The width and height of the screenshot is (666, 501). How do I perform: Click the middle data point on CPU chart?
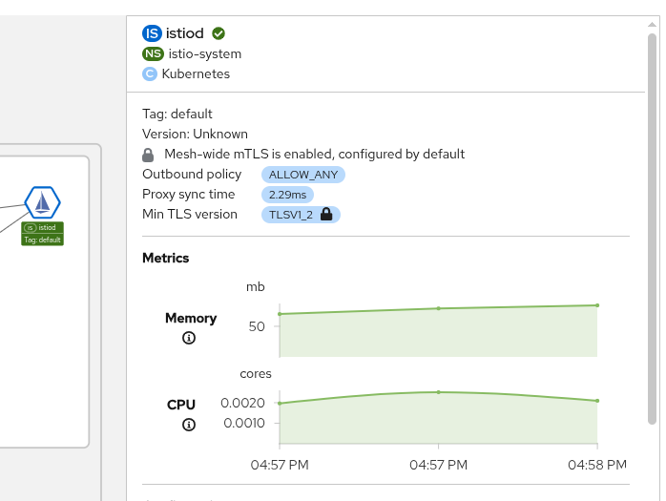[438, 392]
